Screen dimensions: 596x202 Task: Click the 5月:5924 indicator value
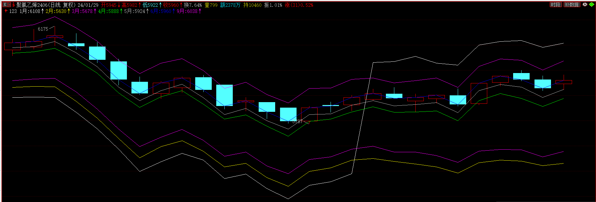[135, 11]
